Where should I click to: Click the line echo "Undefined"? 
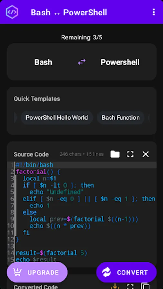point(56,192)
